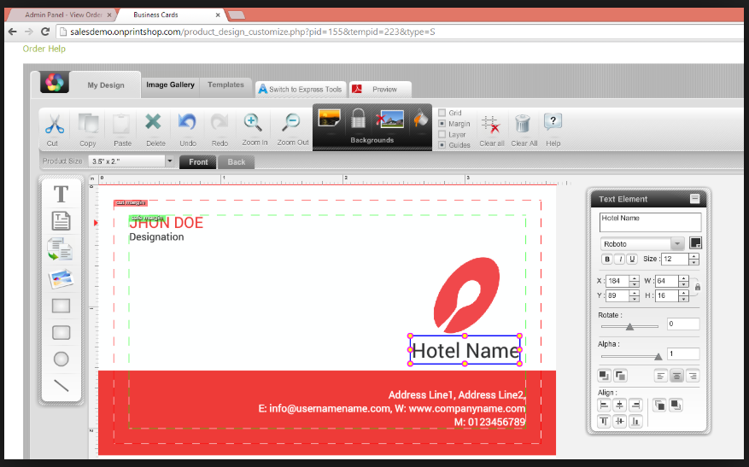The width and height of the screenshot is (749, 467).
Task: Enable the Grid checkbox
Action: [442, 113]
